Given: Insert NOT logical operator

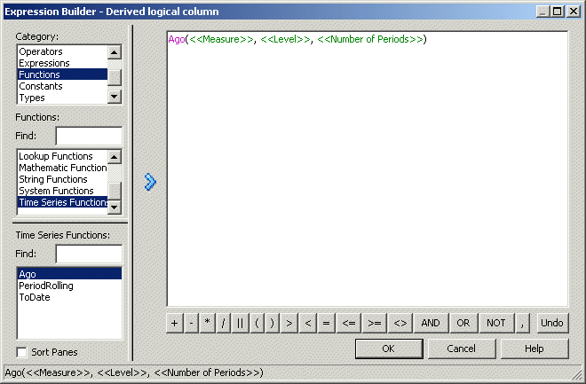Looking at the screenshot, I should (x=496, y=323).
